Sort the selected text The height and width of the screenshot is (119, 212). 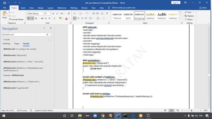coord(102,14)
